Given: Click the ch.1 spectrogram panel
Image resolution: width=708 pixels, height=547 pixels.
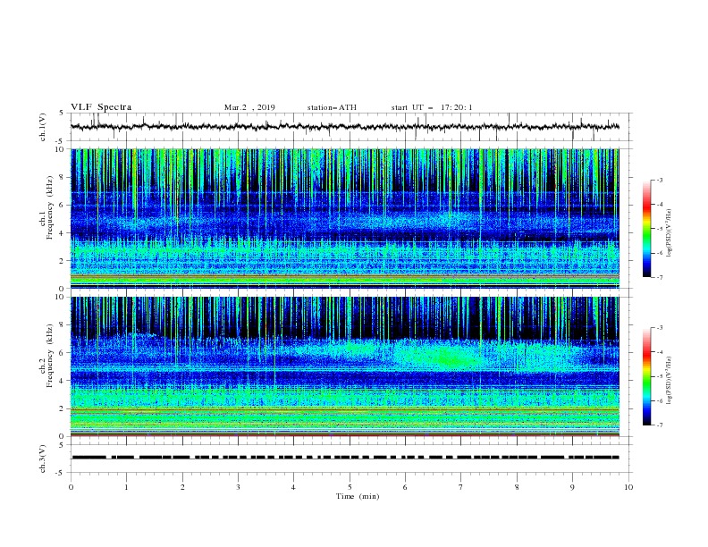Looking at the screenshot, I should point(344,218).
